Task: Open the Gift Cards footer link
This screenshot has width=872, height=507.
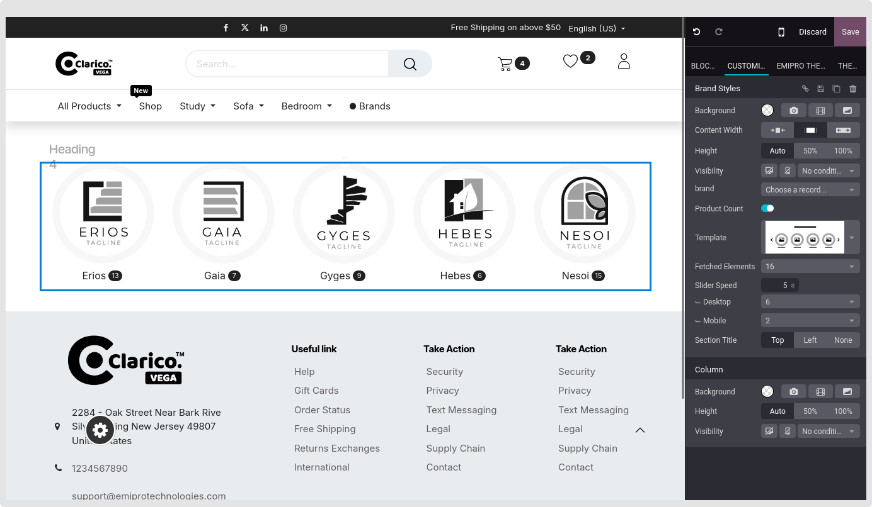Action: coord(316,391)
